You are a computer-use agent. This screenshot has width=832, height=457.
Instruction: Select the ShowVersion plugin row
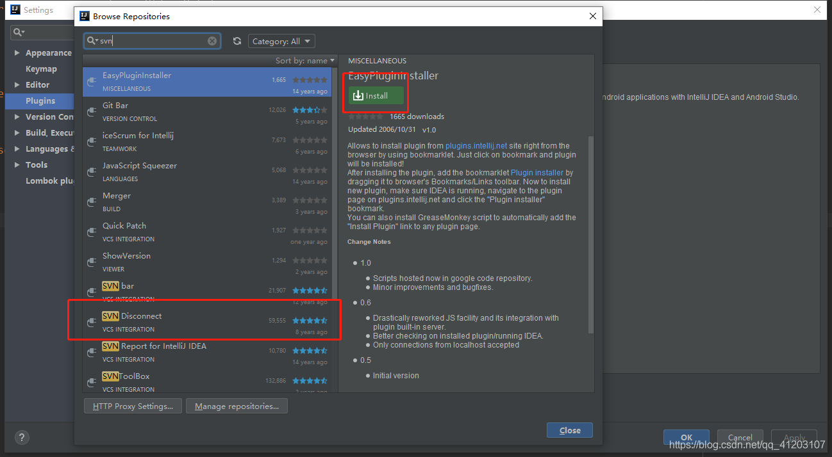[x=207, y=262]
